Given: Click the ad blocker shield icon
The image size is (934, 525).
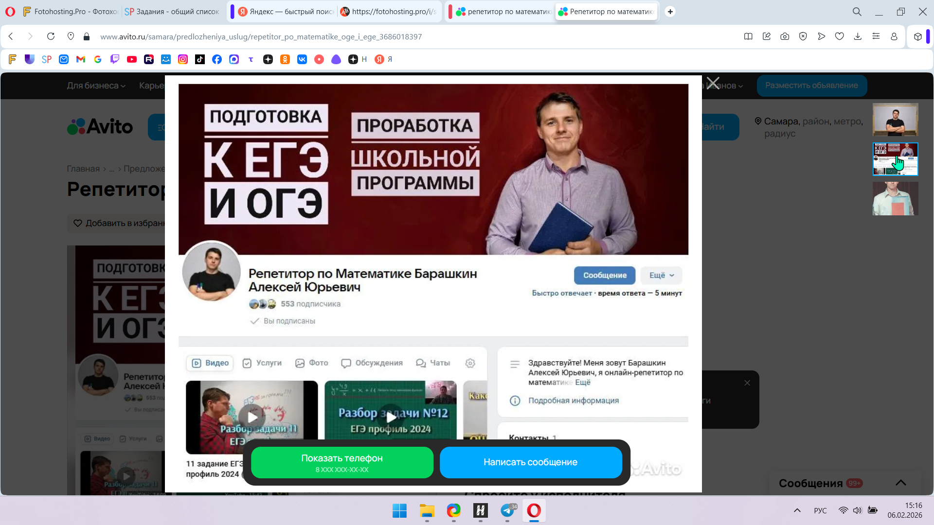Looking at the screenshot, I should click(x=803, y=36).
